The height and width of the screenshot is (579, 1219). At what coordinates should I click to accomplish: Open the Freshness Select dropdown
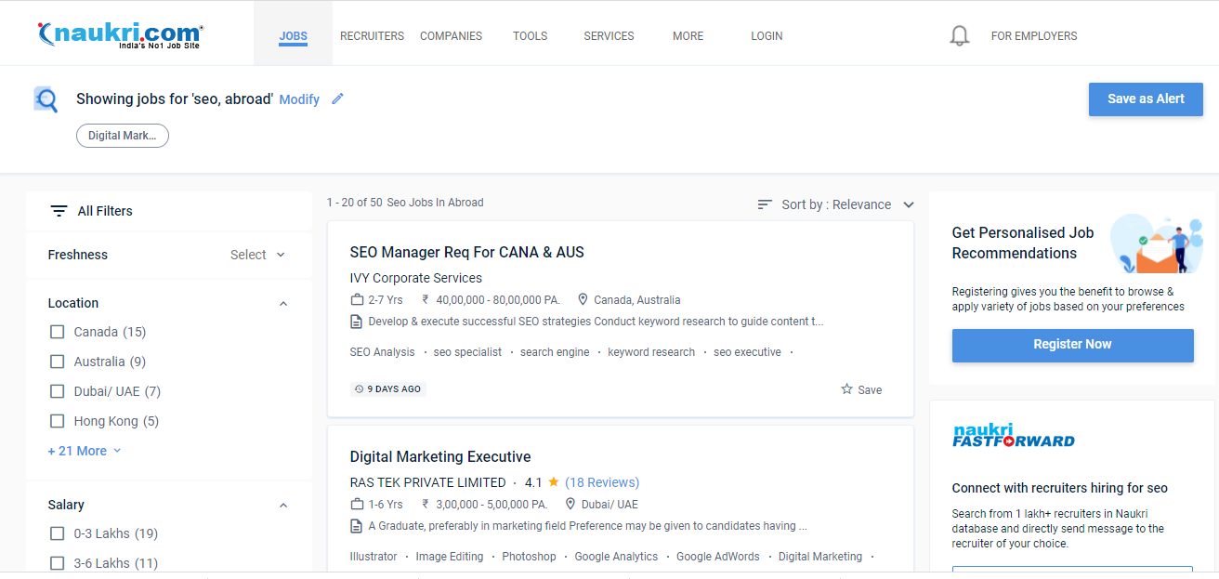click(x=258, y=255)
